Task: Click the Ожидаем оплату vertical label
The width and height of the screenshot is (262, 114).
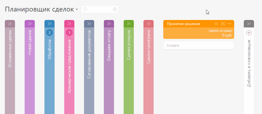Action: (x=109, y=46)
